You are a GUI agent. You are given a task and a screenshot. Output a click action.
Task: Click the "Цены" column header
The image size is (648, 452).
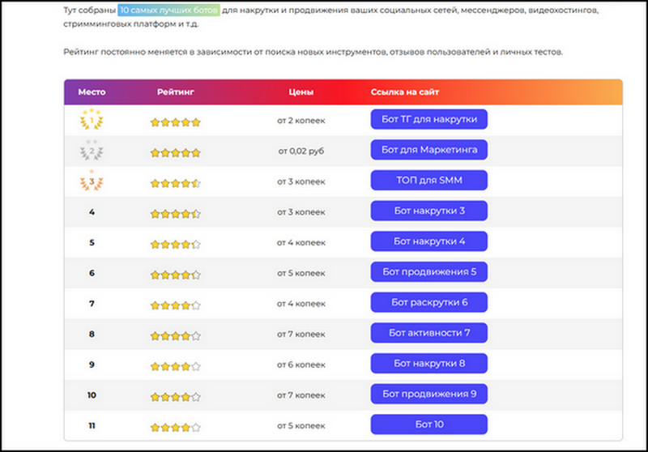coord(301,92)
